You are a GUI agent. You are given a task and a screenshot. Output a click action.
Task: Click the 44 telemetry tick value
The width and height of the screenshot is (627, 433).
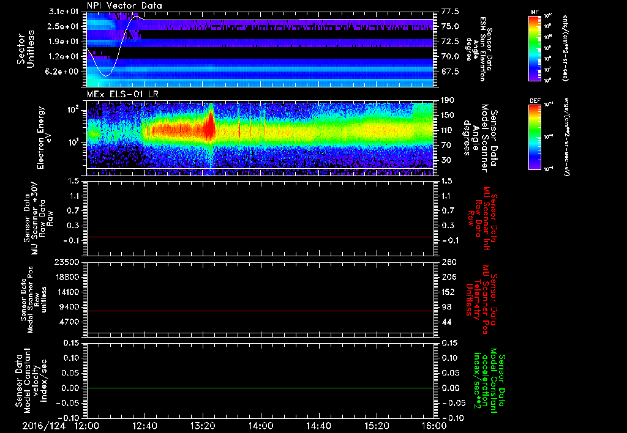coord(446,322)
